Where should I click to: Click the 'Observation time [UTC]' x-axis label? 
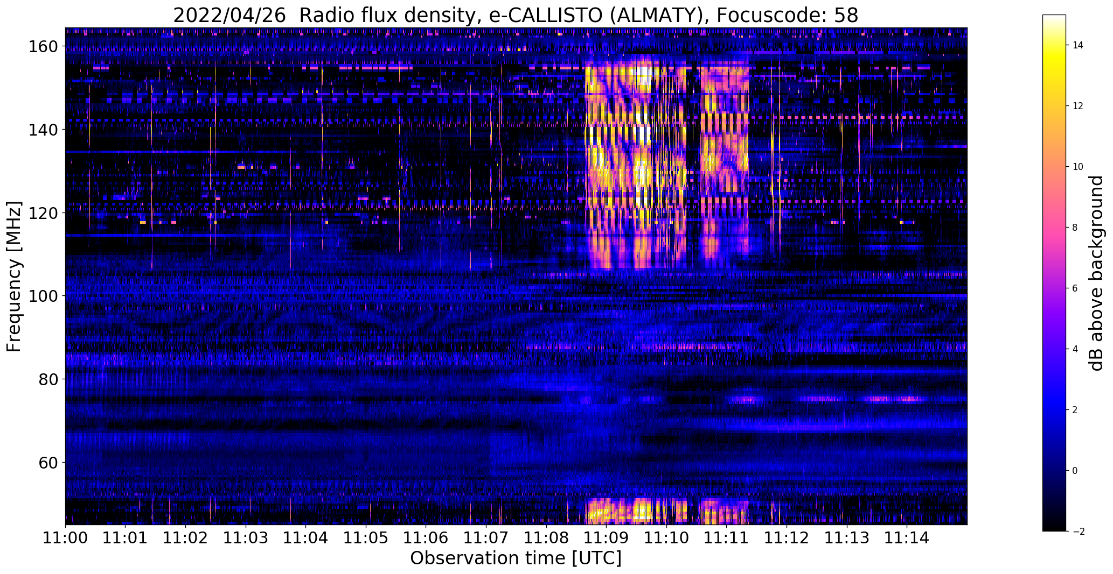click(x=516, y=558)
